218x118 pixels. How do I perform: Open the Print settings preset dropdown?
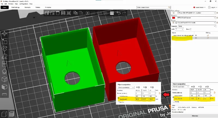point(194,13)
